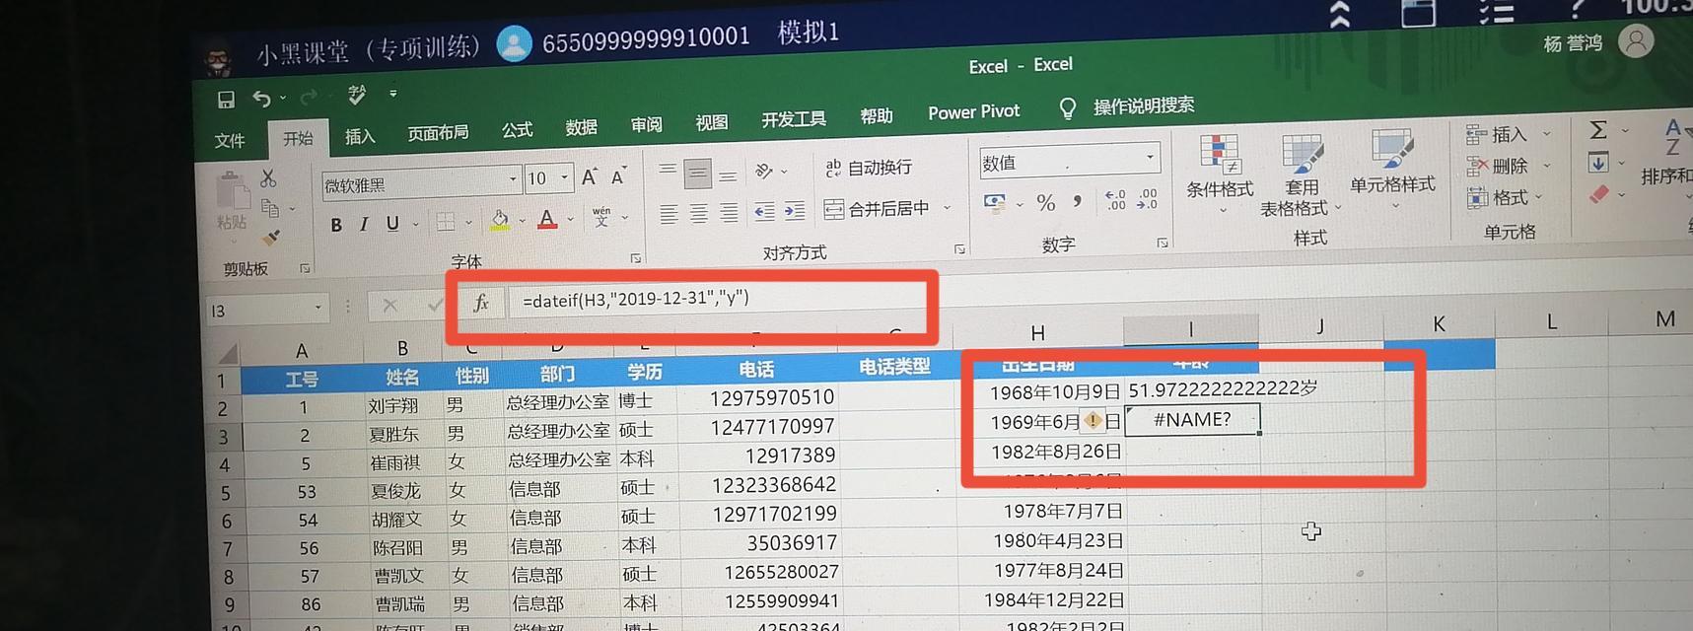Undo the last action
Viewport: 1693px width, 631px height.
point(261,98)
